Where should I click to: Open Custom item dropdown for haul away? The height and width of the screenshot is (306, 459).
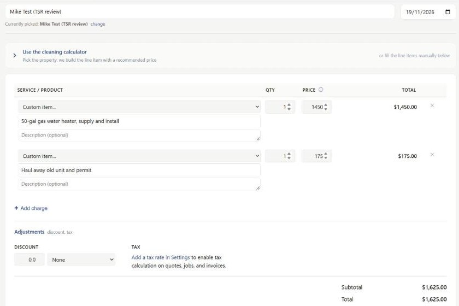click(x=139, y=156)
